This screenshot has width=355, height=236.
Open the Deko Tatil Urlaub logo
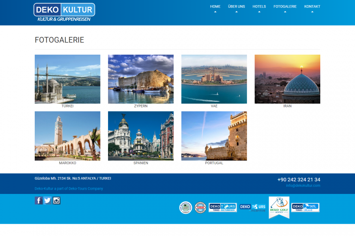[x=305, y=207]
